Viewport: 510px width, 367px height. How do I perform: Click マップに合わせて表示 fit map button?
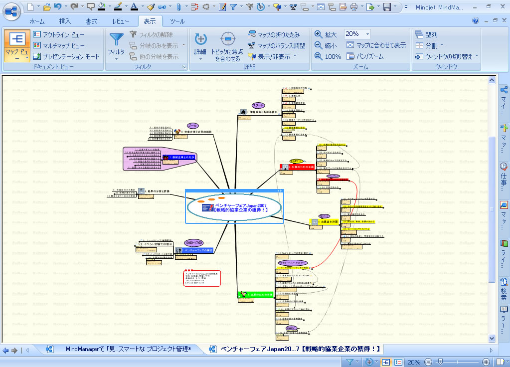click(x=376, y=45)
